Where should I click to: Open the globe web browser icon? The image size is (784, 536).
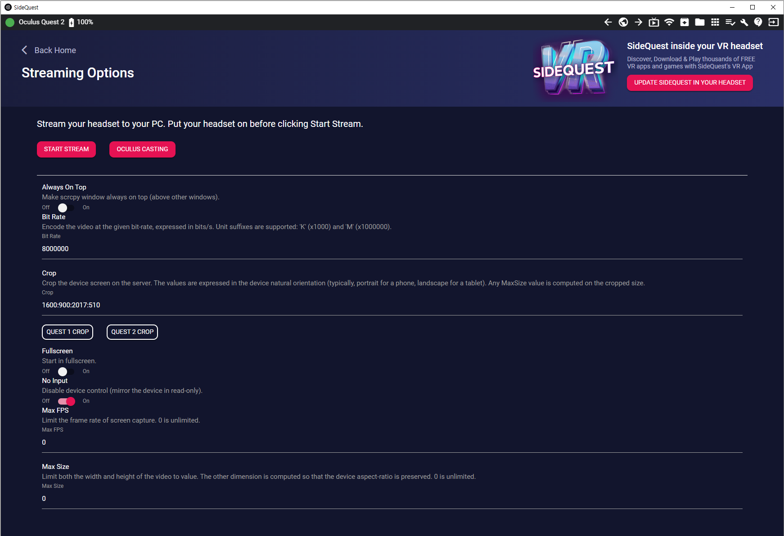tap(623, 22)
